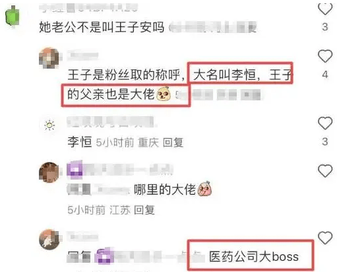Open avatar next to "王子是粉丝取的称呼" comment
The height and width of the screenshot is (272, 337).
click(49, 58)
